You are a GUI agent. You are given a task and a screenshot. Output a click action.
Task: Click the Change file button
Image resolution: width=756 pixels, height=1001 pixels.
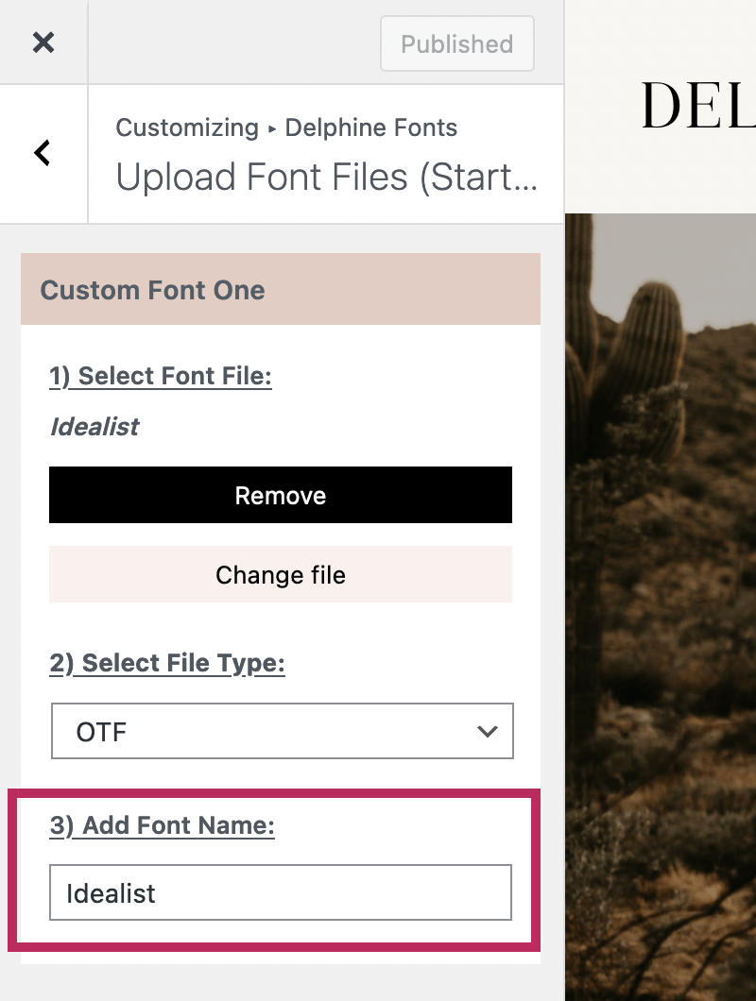click(x=281, y=574)
